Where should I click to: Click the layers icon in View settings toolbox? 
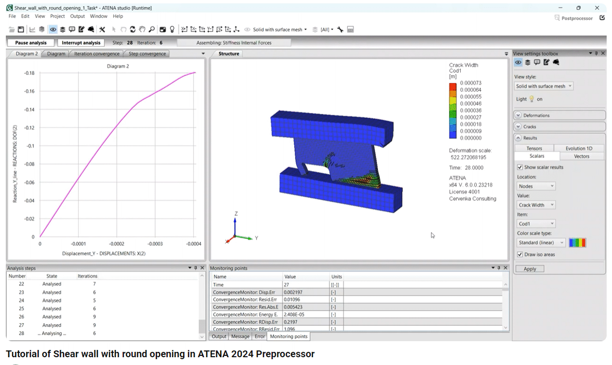pos(528,62)
